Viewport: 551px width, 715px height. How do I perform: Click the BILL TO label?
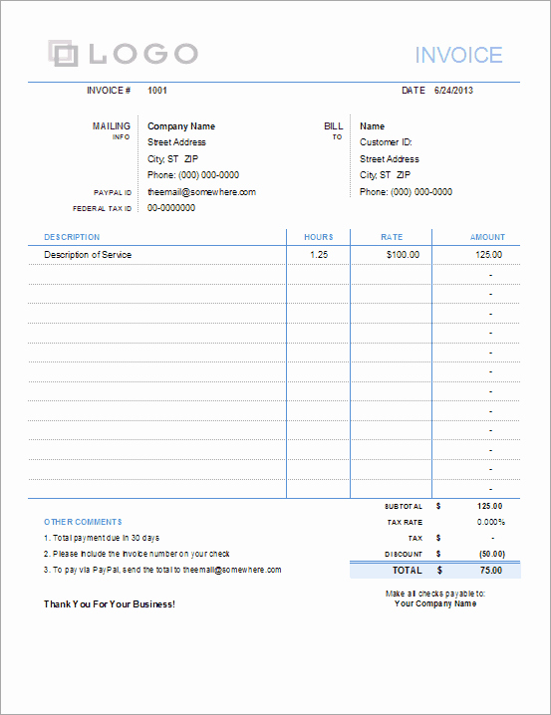[x=334, y=130]
